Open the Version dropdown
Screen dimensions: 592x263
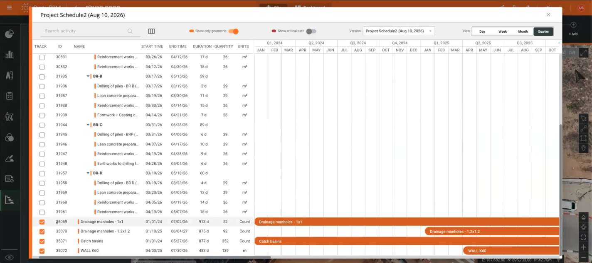click(399, 31)
